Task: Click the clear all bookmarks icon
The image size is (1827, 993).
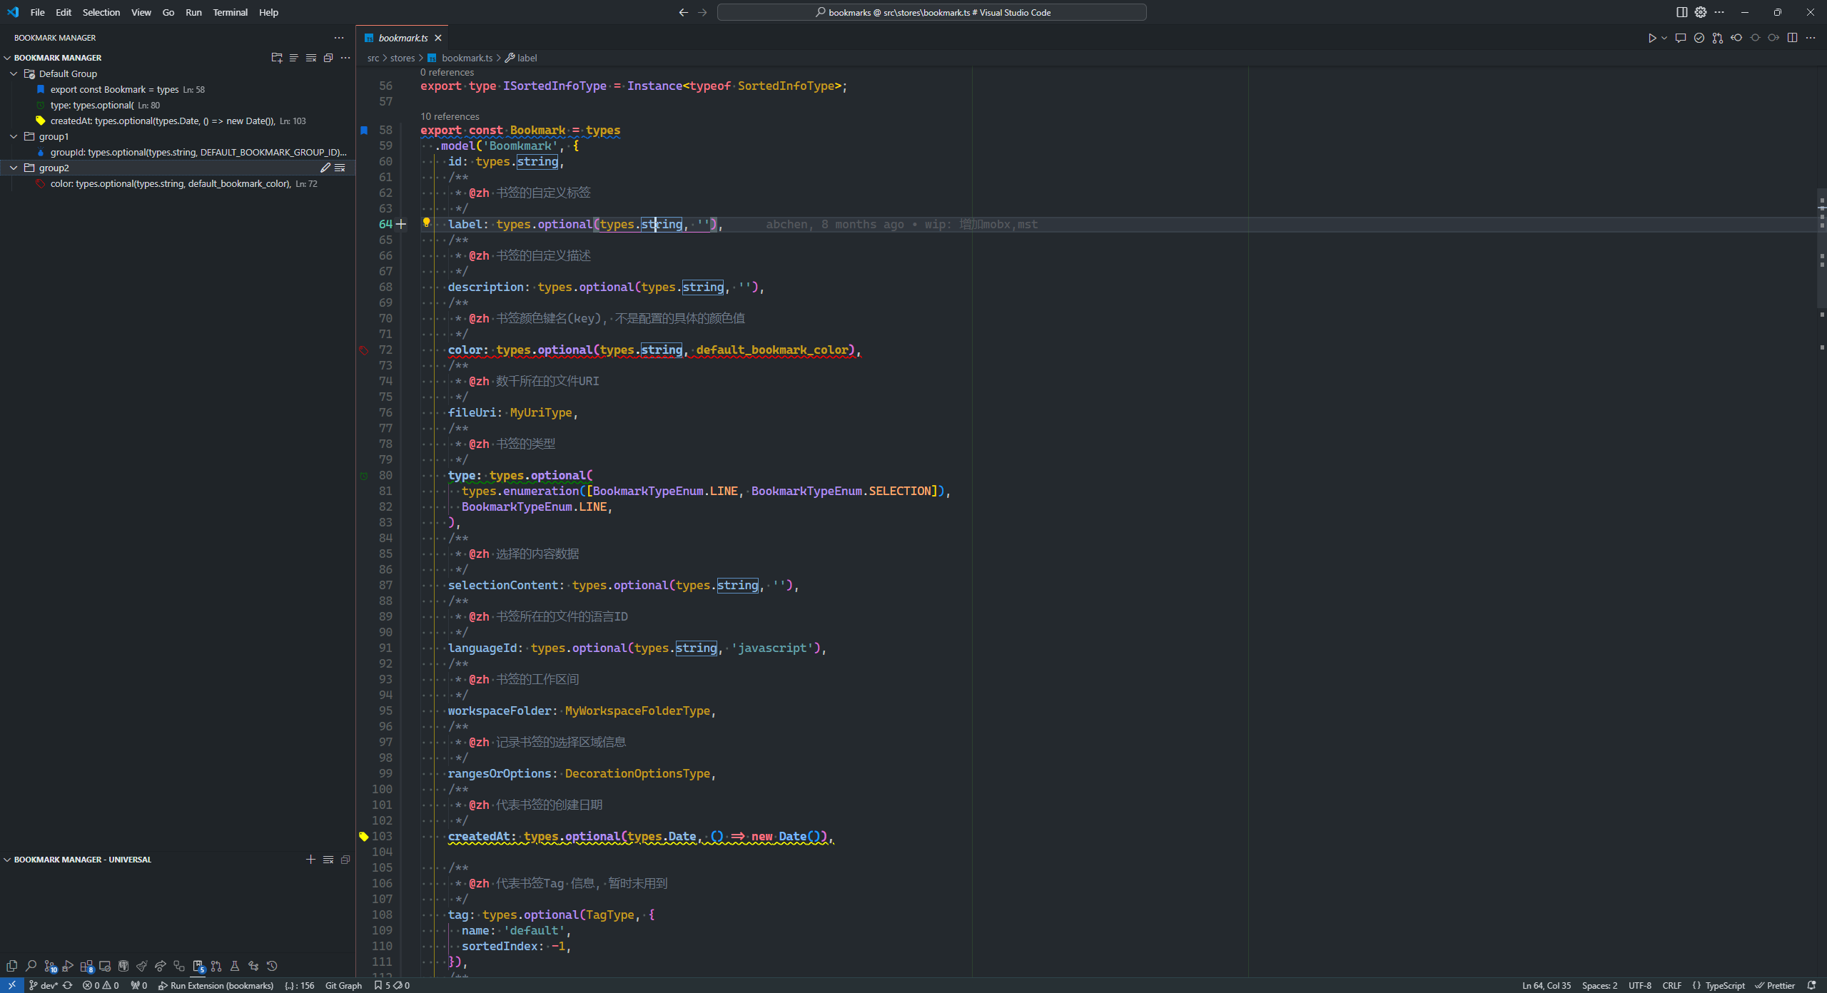Action: tap(311, 58)
